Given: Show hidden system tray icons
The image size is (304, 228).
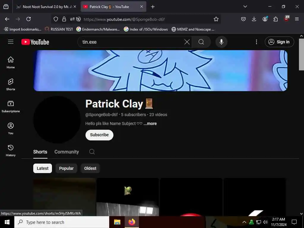Looking at the screenshot, I should pos(244,222).
